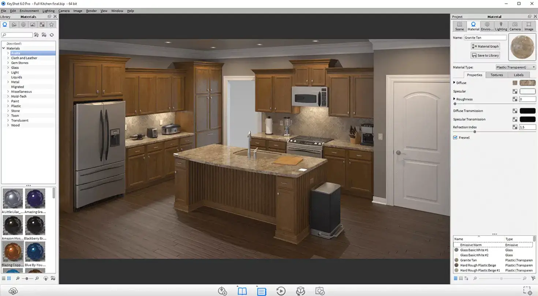Switch to the Labels tab
538x296 pixels.
[518, 75]
